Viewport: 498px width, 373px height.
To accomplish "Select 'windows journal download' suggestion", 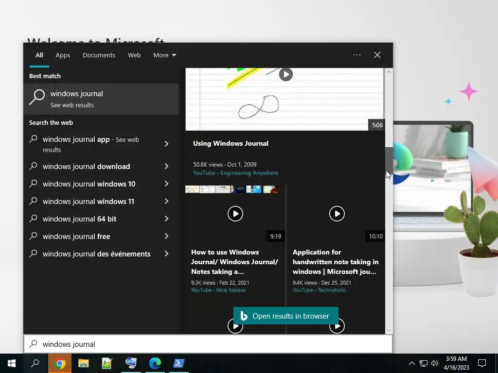I will click(x=86, y=167).
